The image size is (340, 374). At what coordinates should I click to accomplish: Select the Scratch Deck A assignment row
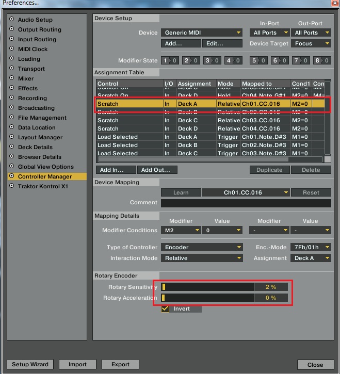point(211,104)
